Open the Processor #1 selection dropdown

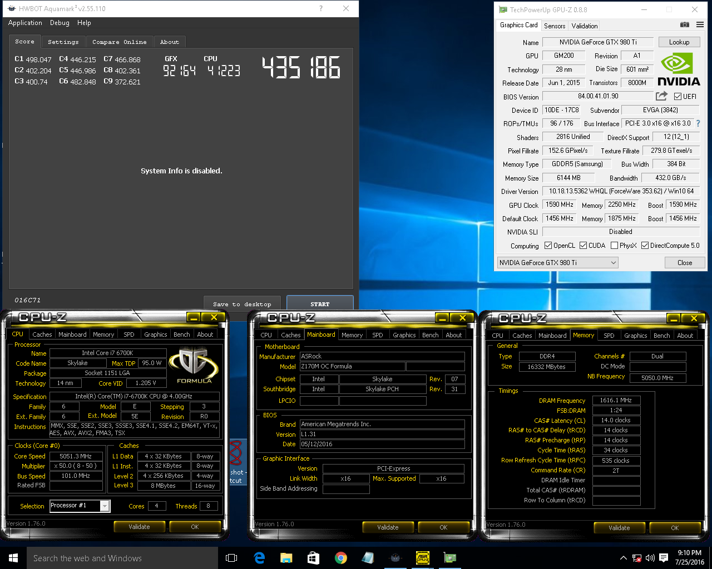(x=80, y=506)
